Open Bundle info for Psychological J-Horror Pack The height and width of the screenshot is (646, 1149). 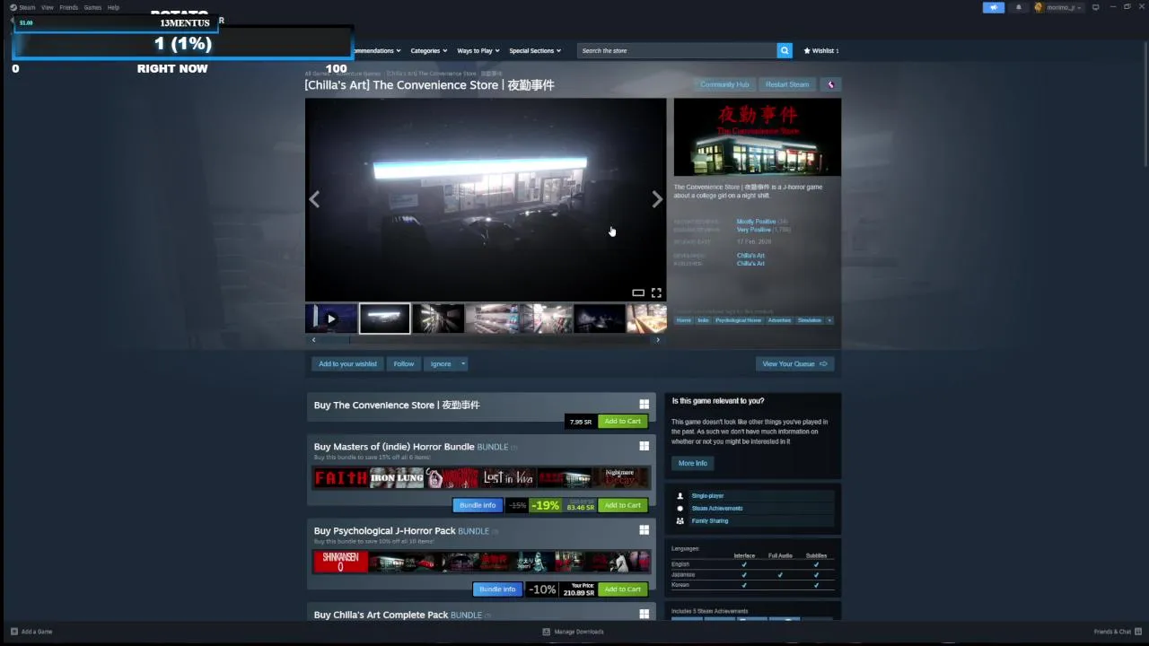click(497, 589)
